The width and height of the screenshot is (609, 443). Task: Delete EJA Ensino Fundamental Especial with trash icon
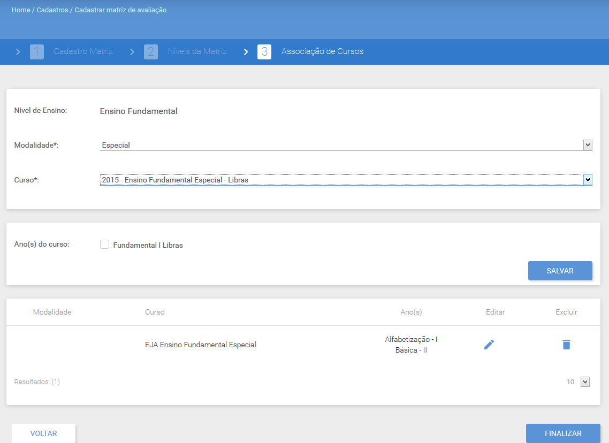[x=566, y=345]
